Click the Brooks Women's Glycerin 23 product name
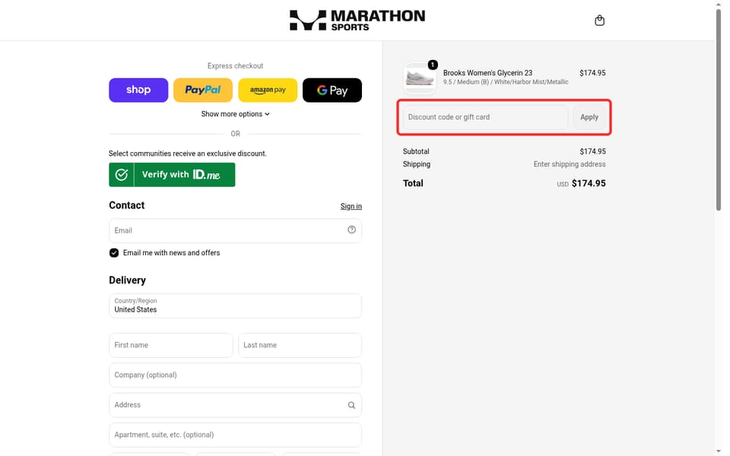 (487, 73)
